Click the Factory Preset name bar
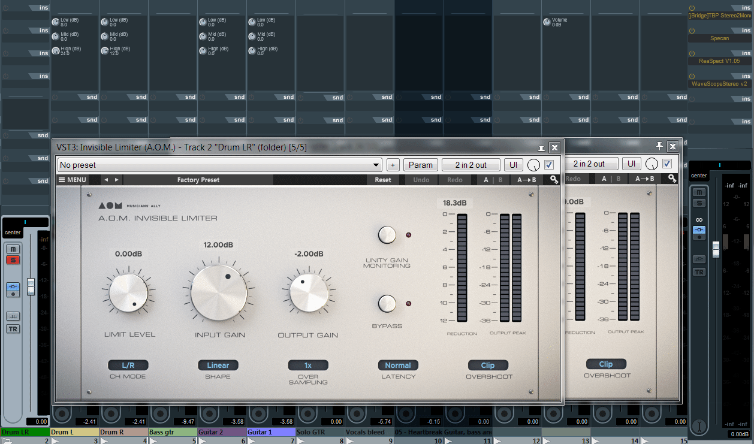Screen dimensions: 754x444 pos(198,180)
